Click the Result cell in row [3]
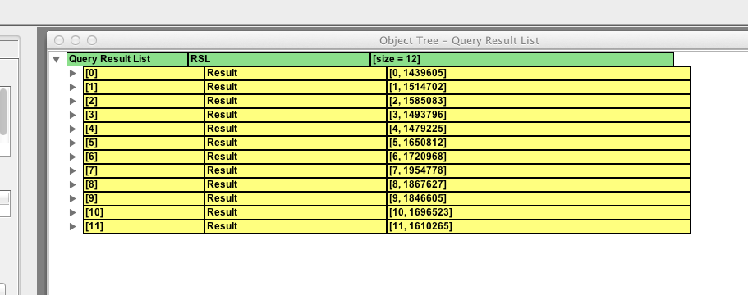The image size is (748, 295). click(x=296, y=115)
